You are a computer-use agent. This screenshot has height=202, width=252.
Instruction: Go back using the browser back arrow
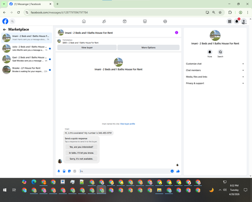(5, 13)
